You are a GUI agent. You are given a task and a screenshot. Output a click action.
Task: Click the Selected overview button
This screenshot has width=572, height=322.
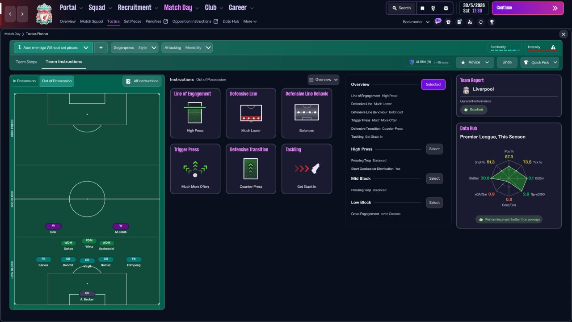pos(433,85)
